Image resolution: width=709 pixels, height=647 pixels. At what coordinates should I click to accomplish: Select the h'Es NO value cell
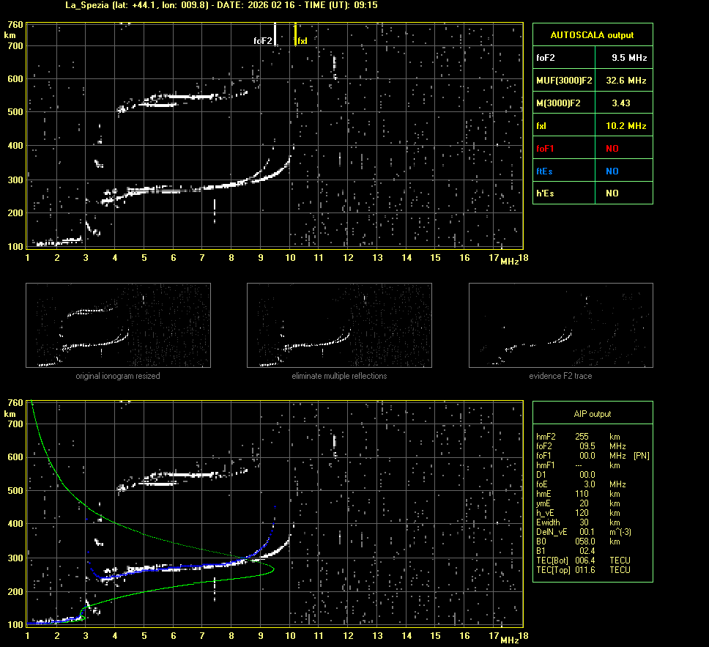click(612, 193)
